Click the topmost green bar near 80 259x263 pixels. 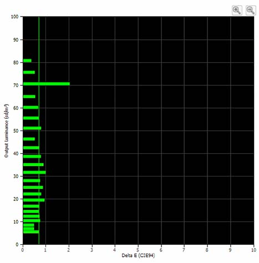click(27, 60)
